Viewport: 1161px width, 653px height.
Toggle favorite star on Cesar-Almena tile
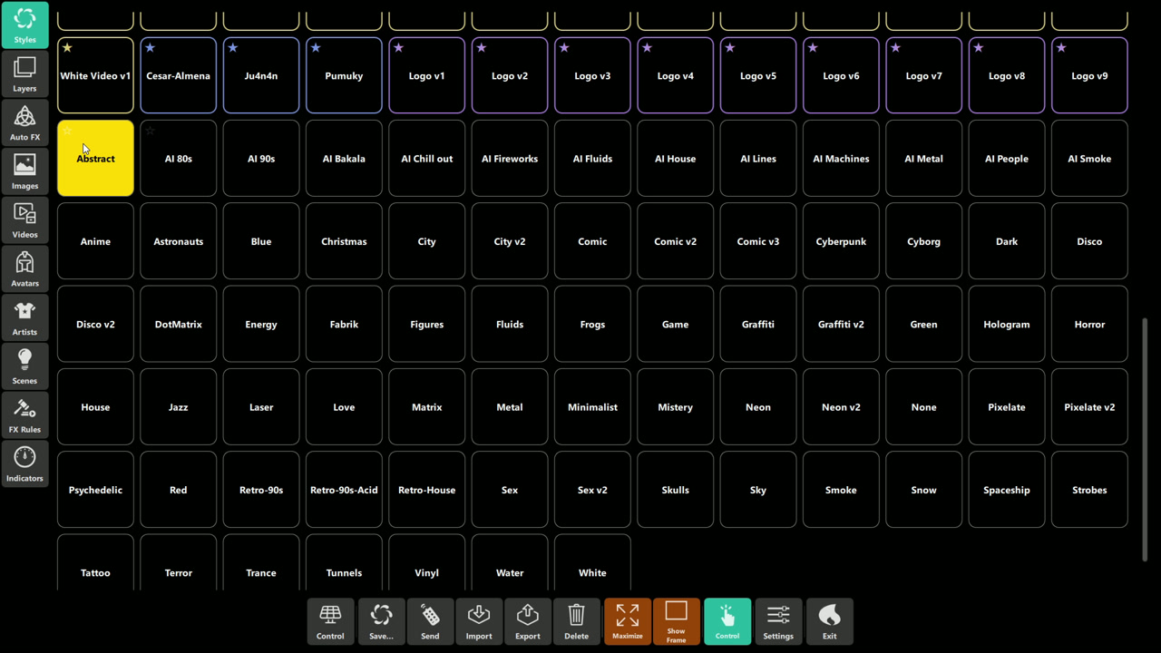[x=150, y=48]
